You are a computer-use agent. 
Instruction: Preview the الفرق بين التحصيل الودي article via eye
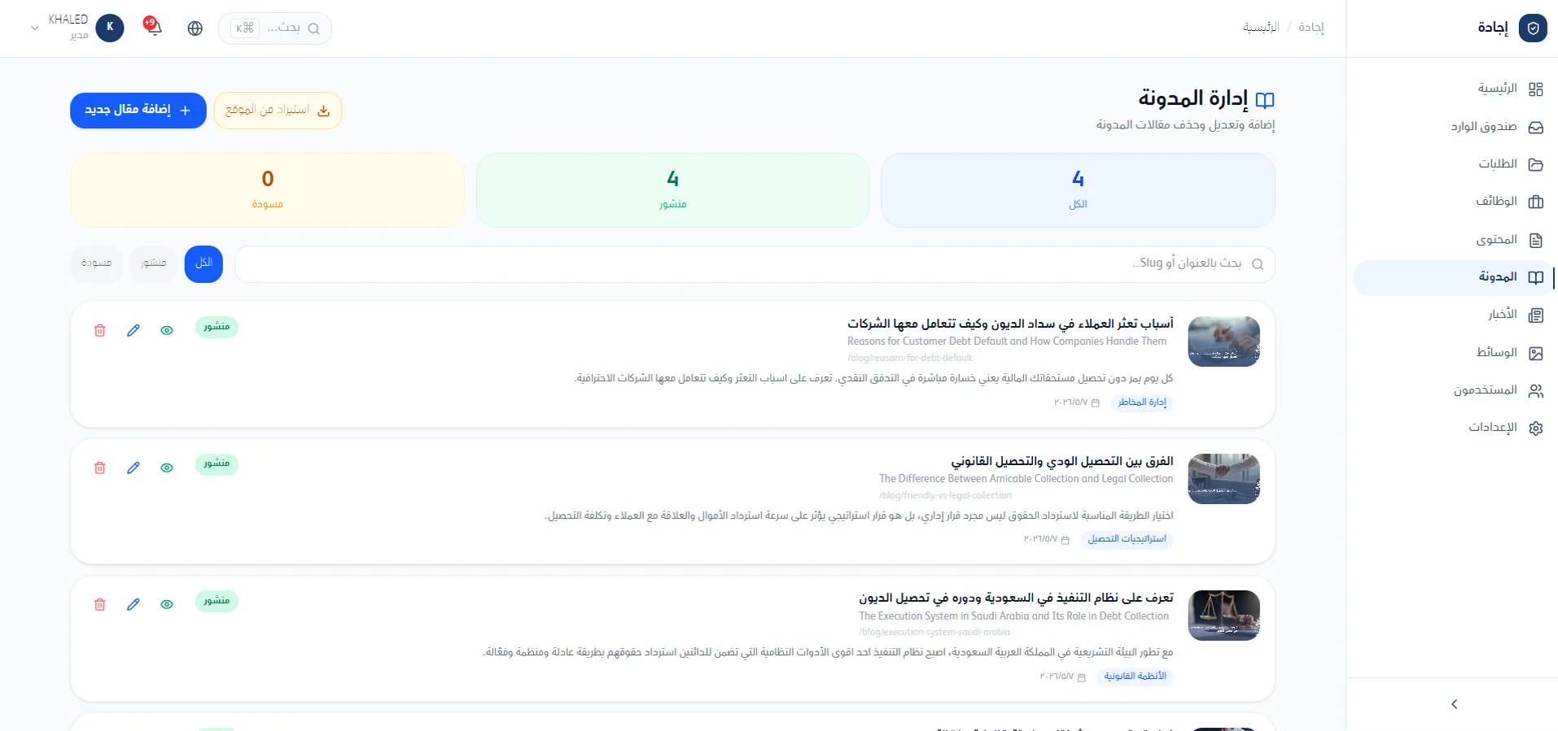pyautogui.click(x=167, y=468)
